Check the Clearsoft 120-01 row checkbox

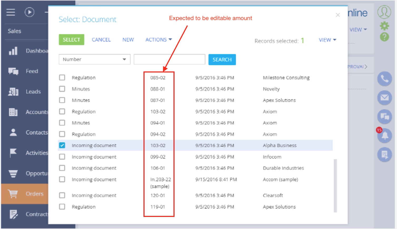click(x=62, y=195)
